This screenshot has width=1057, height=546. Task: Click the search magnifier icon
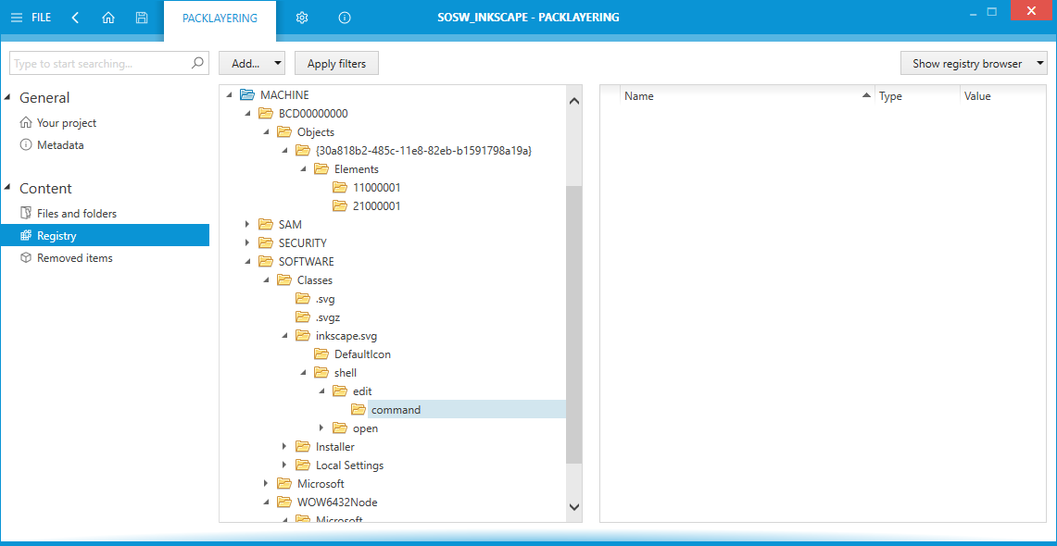[x=196, y=63]
